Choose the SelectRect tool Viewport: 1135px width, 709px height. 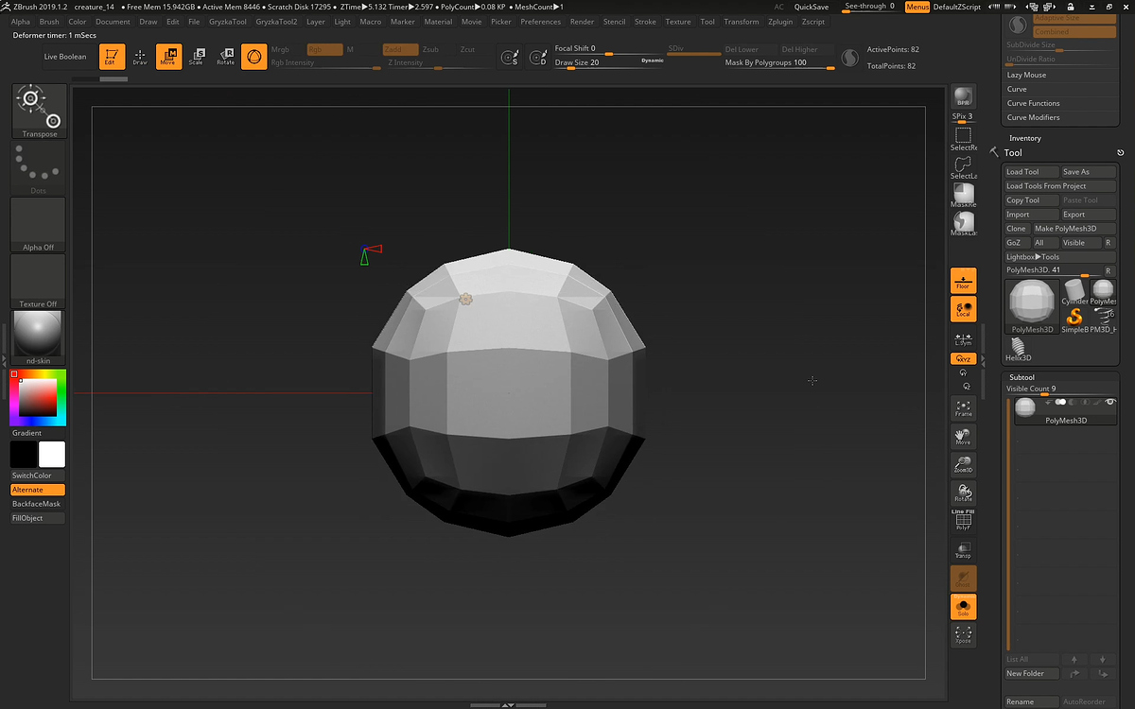tap(963, 139)
